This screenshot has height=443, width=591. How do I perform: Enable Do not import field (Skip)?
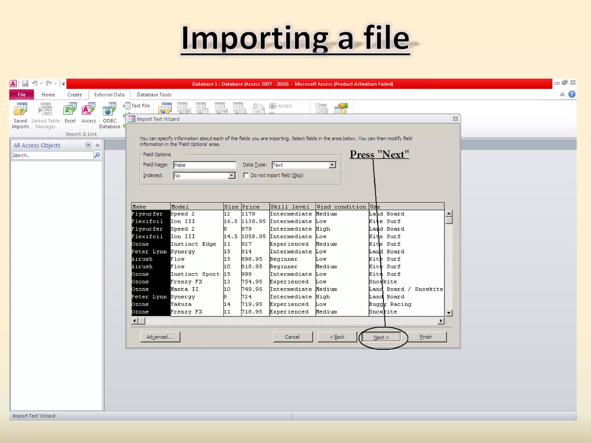click(246, 175)
